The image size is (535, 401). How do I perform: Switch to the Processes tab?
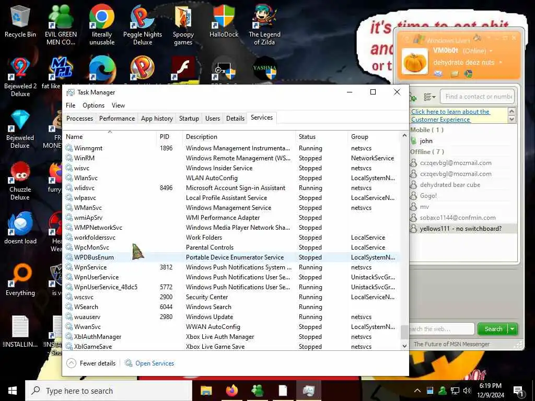[x=79, y=119]
